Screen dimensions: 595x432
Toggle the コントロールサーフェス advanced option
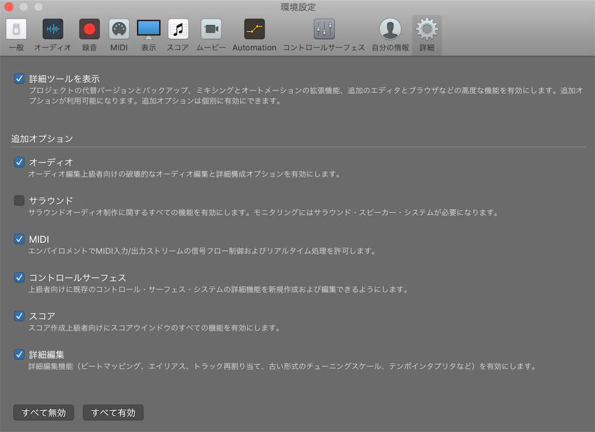pyautogui.click(x=18, y=277)
